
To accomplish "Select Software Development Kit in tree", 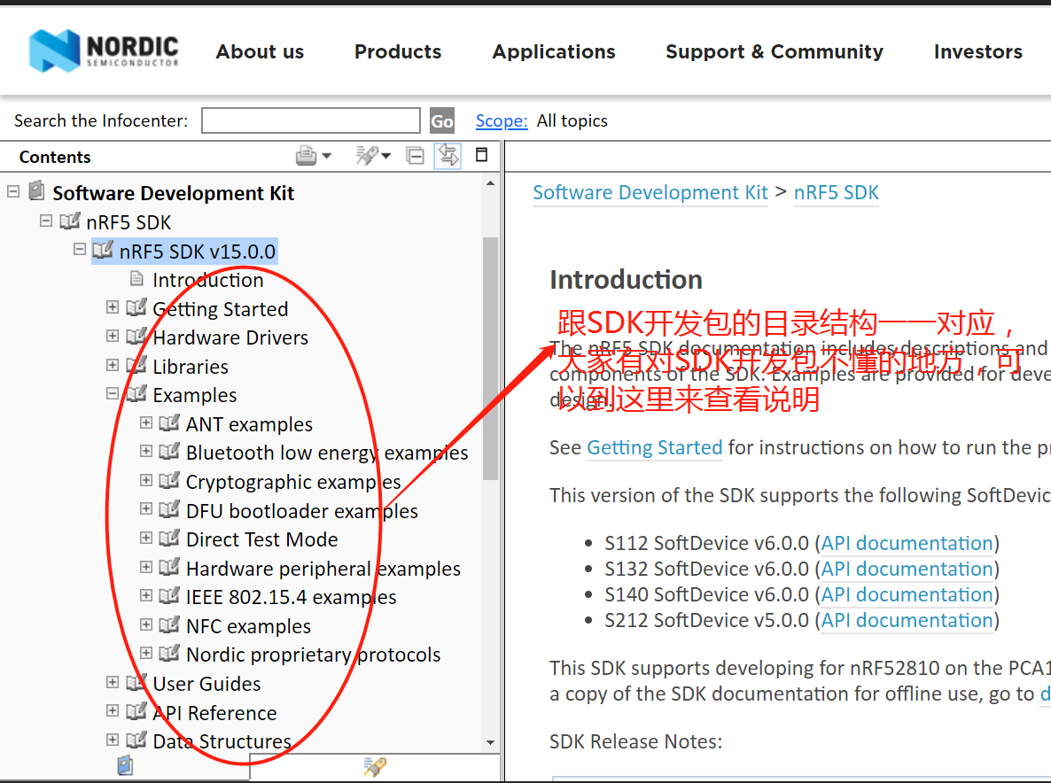I will point(174,193).
